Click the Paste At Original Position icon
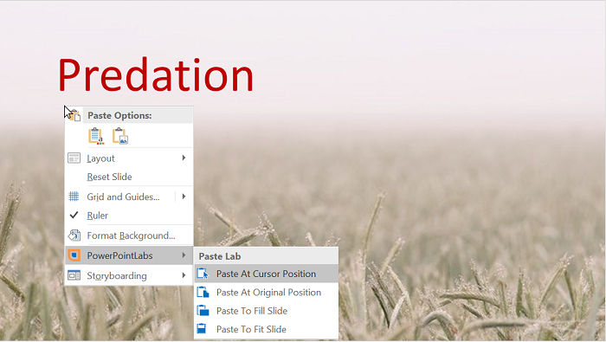This screenshot has width=606, height=342. [x=203, y=292]
